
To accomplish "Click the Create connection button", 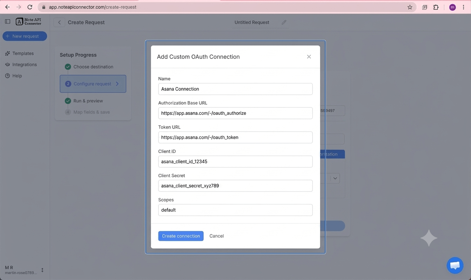I will (x=181, y=236).
